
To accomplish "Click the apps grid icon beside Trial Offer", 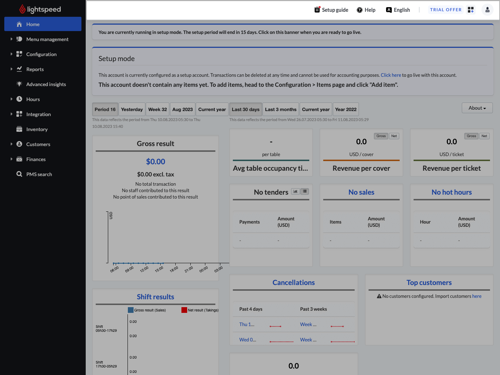I will 471,10.
